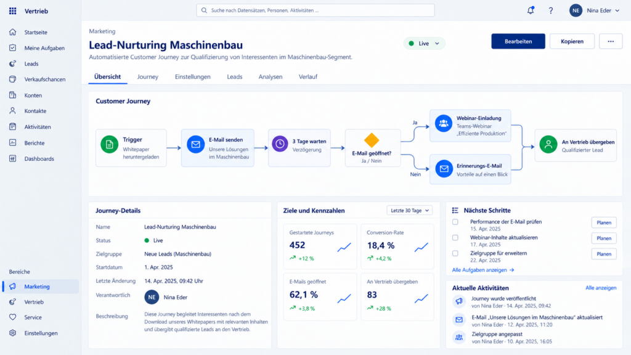Click Planen for Performance der E-Mail prüfen
Screen dimensions: 631x355
604,222
